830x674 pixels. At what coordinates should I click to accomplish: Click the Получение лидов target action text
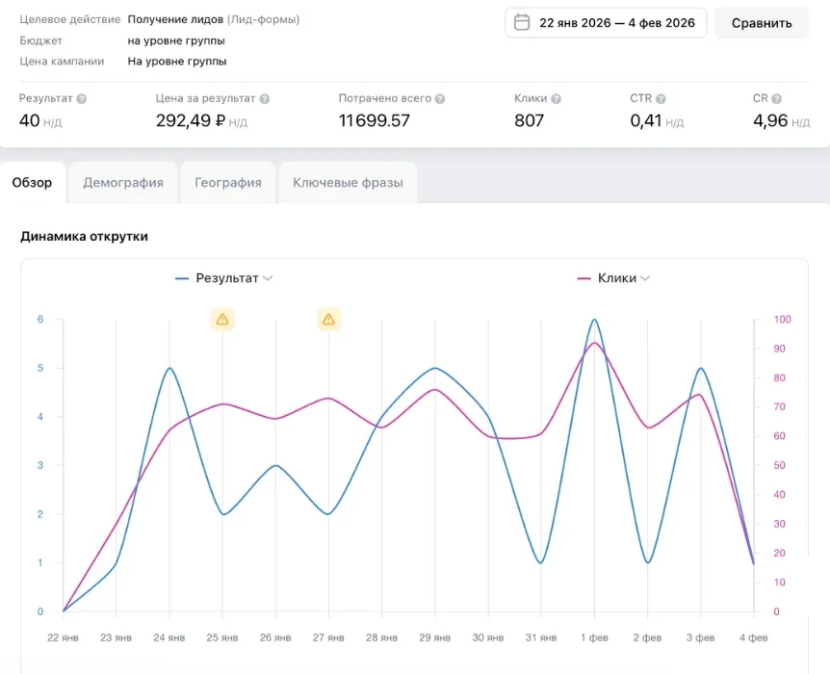coord(175,19)
